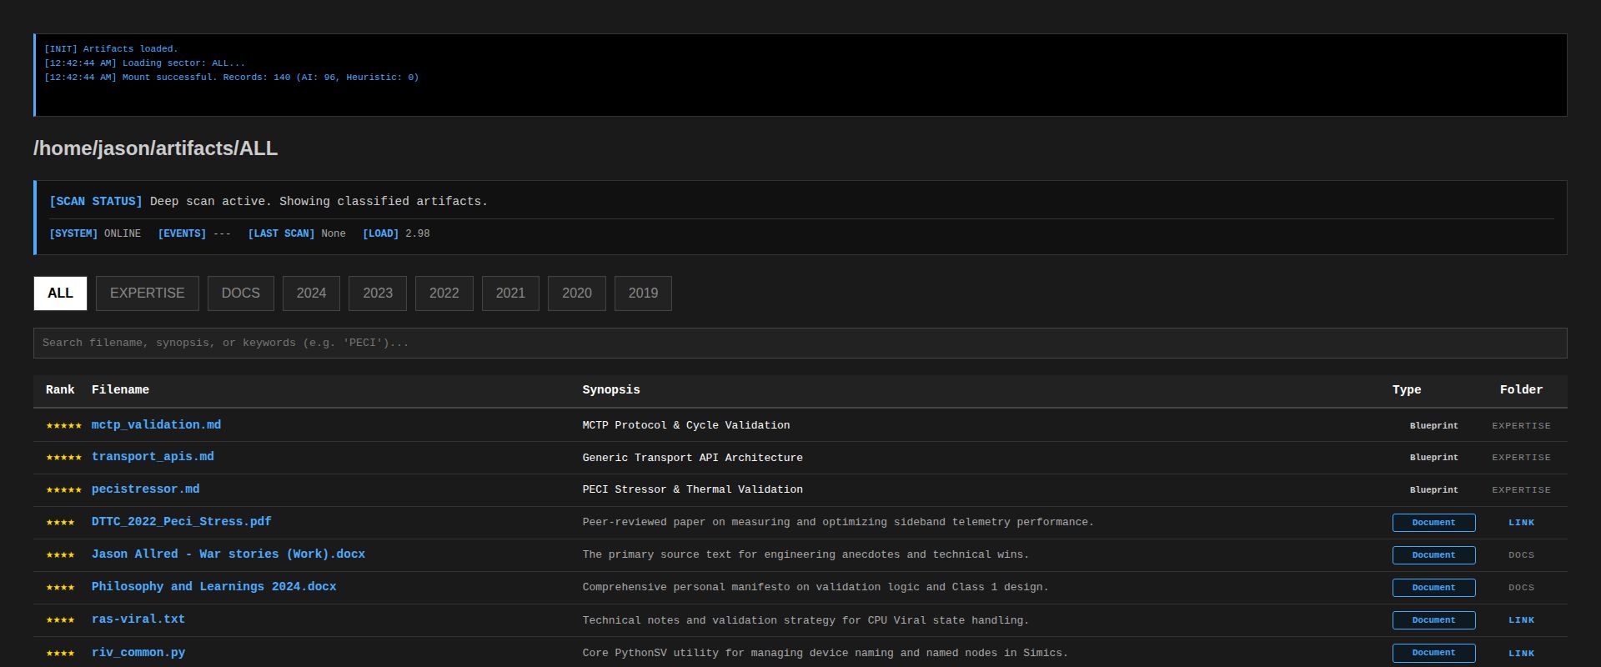Select the DOCS filter tab
The image size is (1601, 667).
(x=240, y=293)
